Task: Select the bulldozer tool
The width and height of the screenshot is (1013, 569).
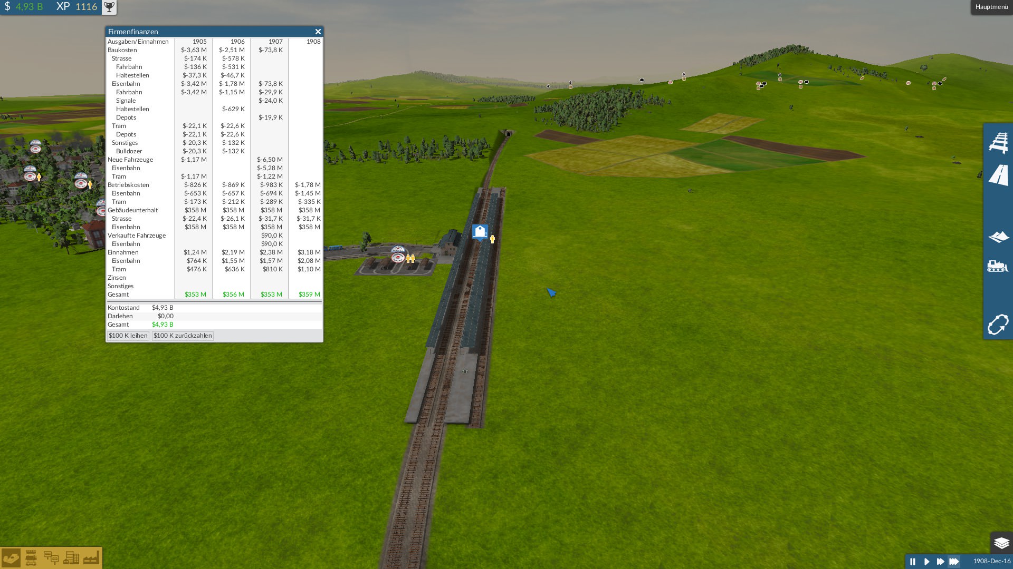Action: (998, 266)
